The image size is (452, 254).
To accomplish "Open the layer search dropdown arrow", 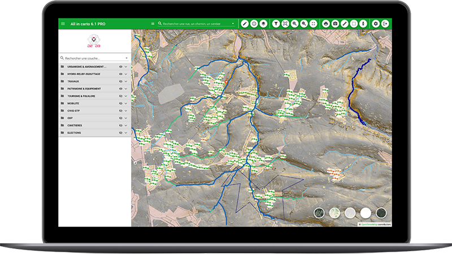I will 127,58.
